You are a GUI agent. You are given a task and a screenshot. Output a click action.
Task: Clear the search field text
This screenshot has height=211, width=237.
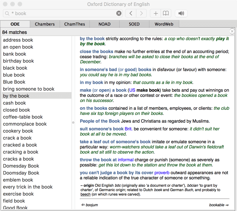119,13
